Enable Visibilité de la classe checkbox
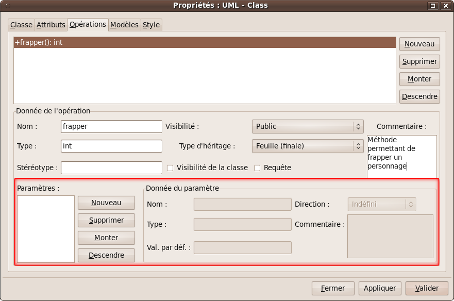The width and height of the screenshot is (454, 301). click(x=170, y=168)
